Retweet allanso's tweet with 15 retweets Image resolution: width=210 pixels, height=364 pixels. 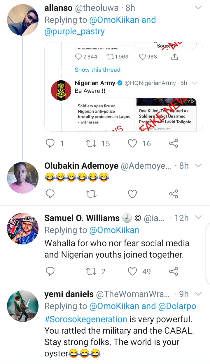point(92,143)
